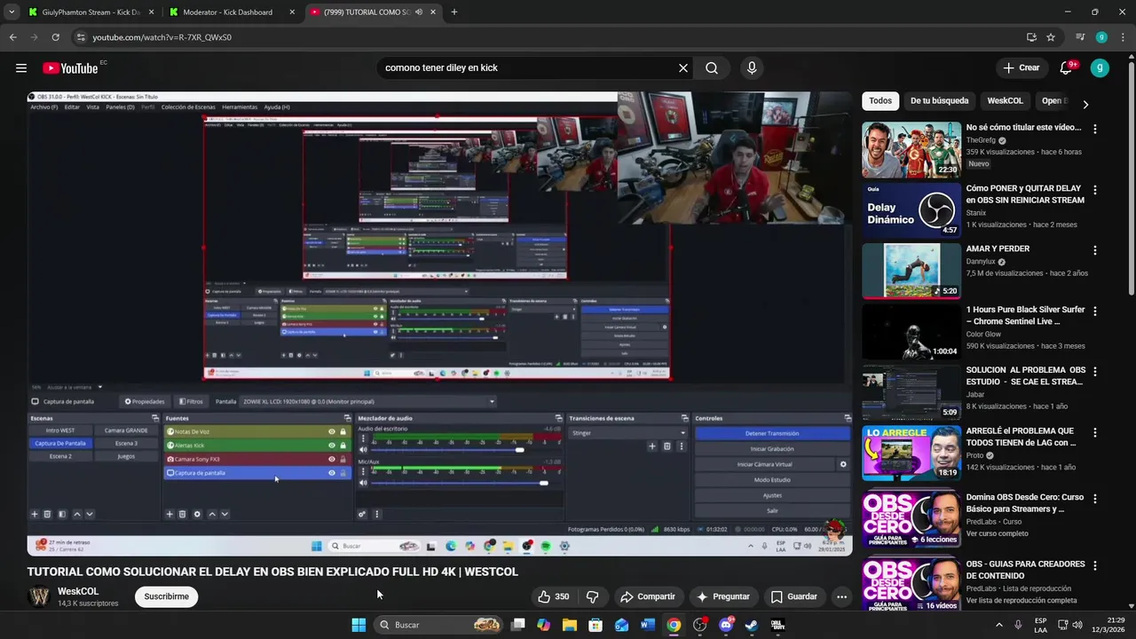Image resolution: width=1136 pixels, height=639 pixels.
Task: Dislike this video
Action: click(592, 596)
